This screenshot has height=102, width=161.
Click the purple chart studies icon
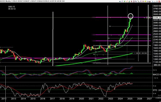click(x=141, y=1)
